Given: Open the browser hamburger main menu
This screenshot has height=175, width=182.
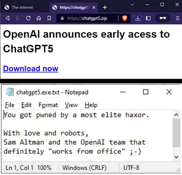Looking at the screenshot, I should 177,18.
